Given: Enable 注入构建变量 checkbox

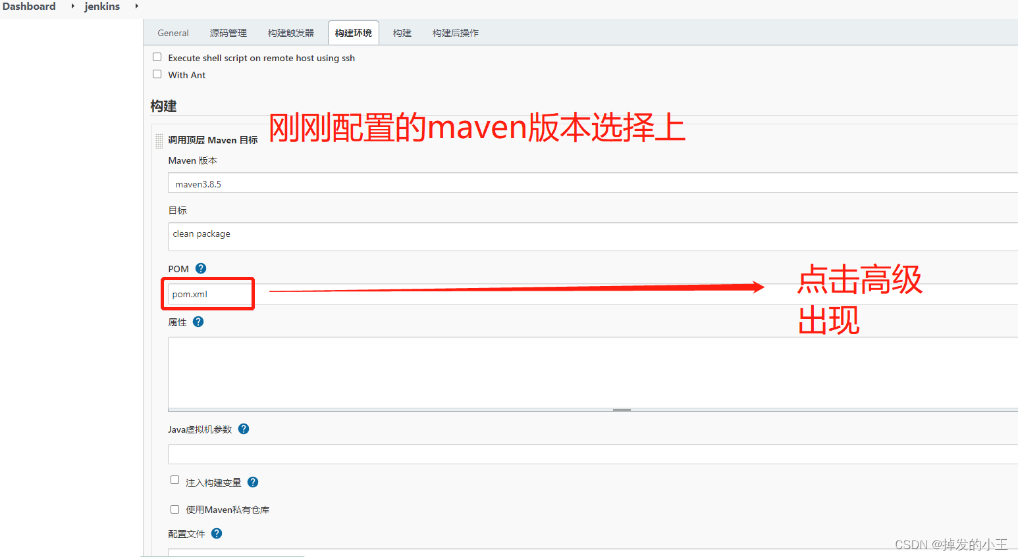Looking at the screenshot, I should 174,480.
